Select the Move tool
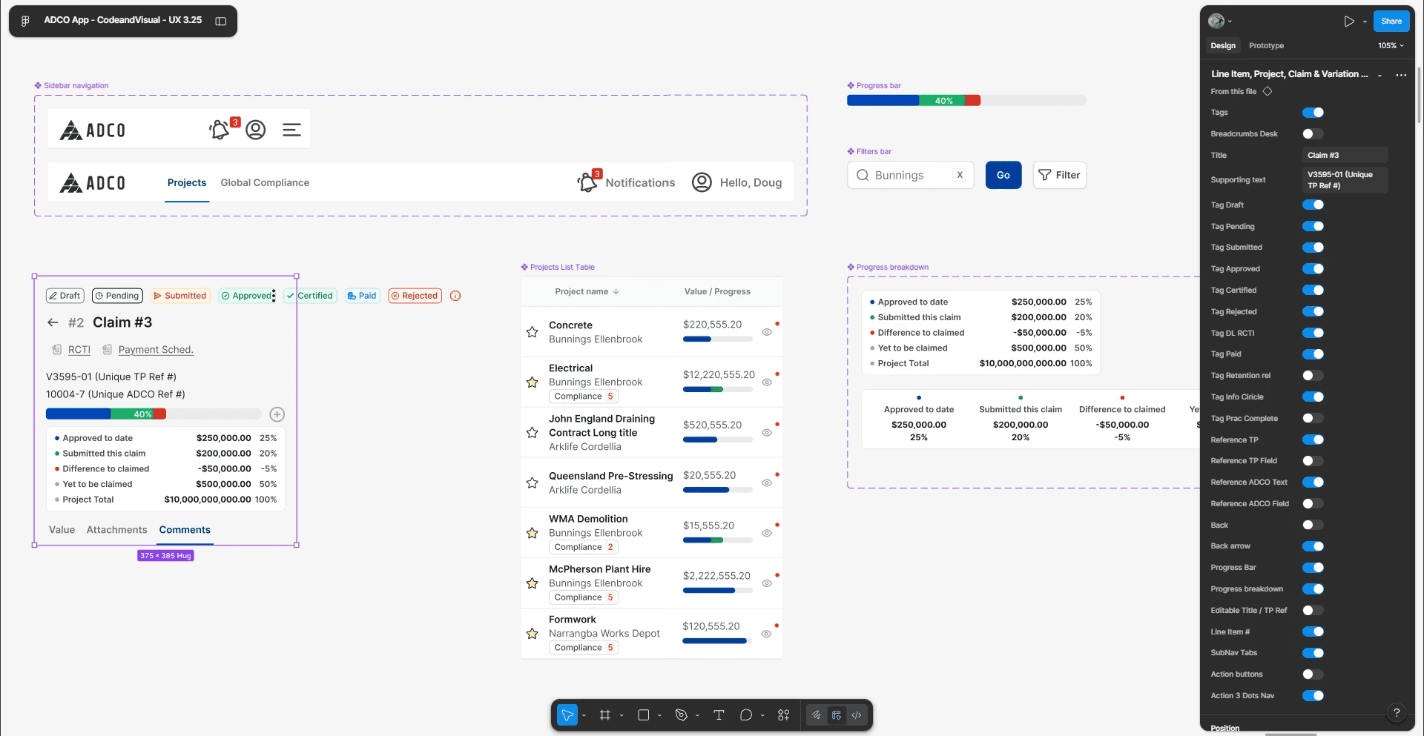 pos(567,715)
